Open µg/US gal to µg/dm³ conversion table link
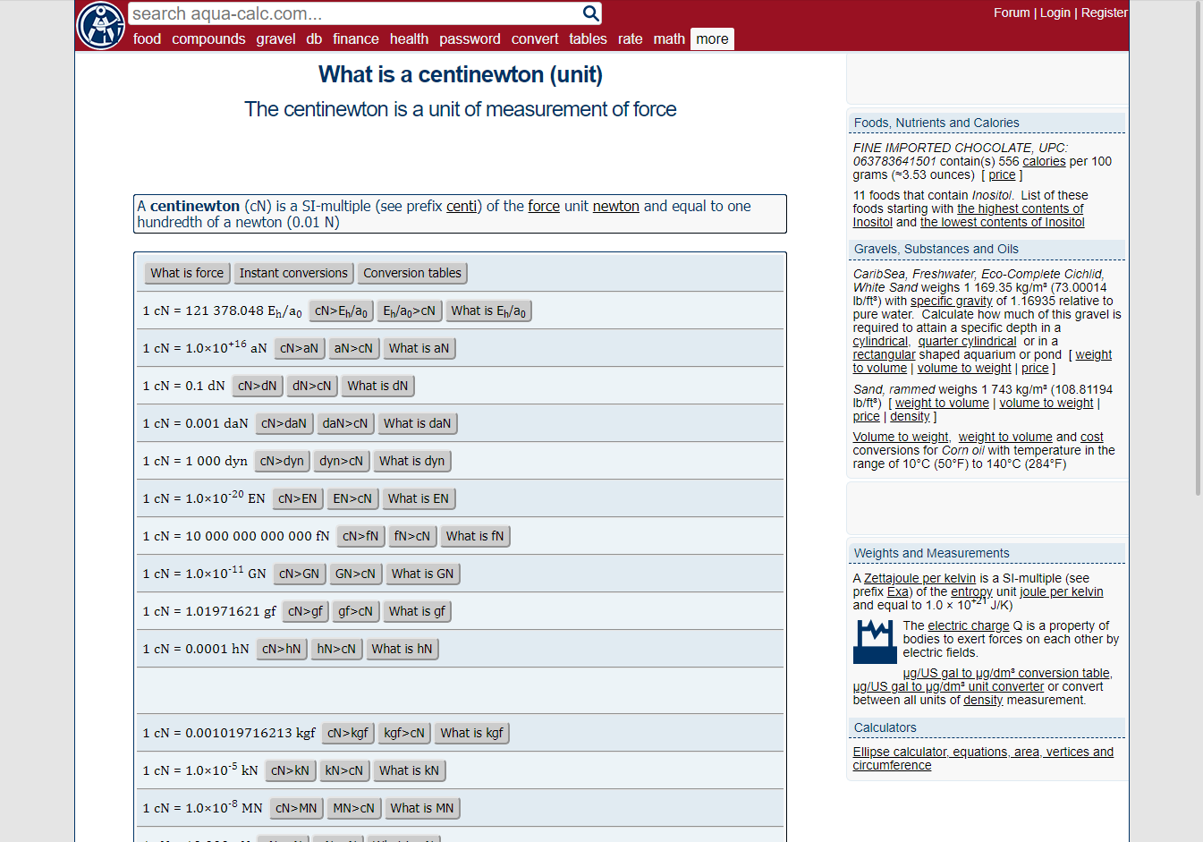Image resolution: width=1203 pixels, height=842 pixels. tap(1007, 674)
